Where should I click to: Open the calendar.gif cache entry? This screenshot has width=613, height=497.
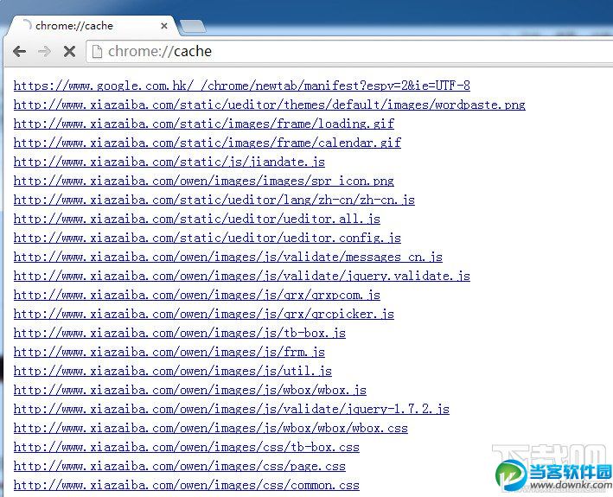(208, 143)
